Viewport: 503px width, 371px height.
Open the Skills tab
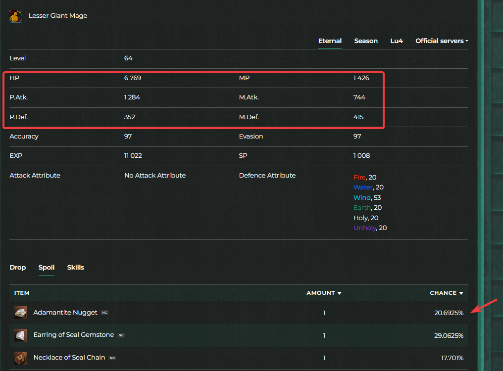[76, 268]
